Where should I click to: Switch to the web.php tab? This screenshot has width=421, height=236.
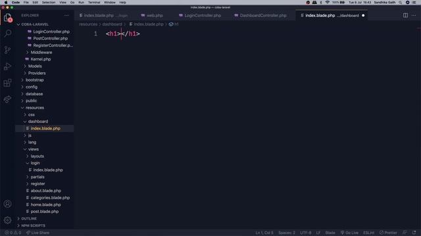coord(152,16)
